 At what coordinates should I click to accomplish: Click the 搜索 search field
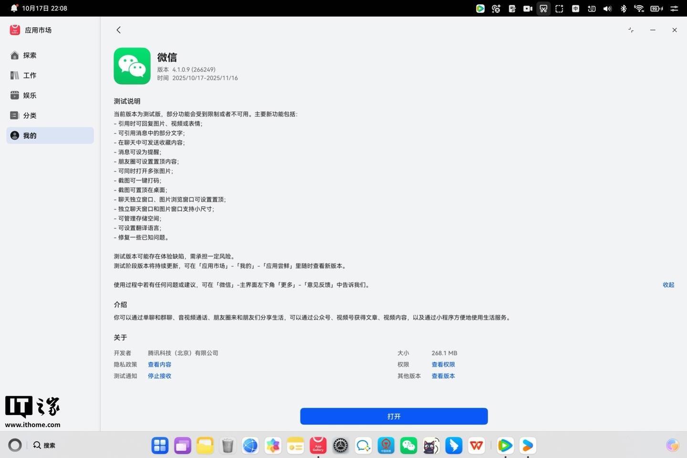coord(48,445)
